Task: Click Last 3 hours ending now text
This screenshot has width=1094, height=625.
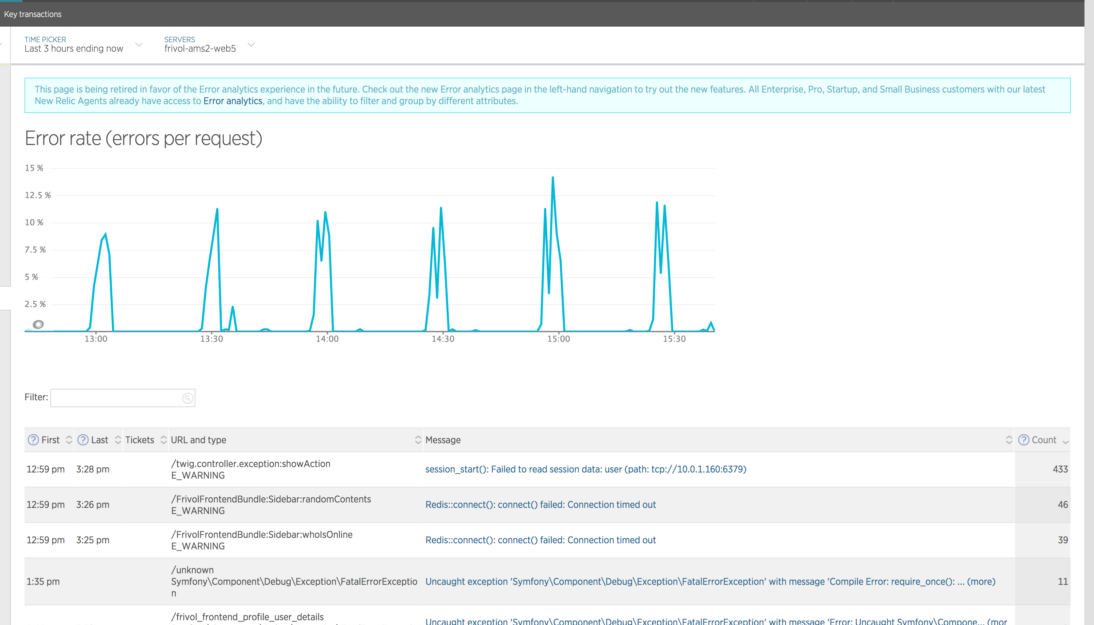Action: click(x=74, y=48)
